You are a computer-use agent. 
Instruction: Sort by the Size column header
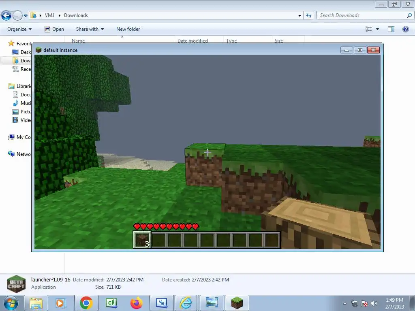[279, 40]
